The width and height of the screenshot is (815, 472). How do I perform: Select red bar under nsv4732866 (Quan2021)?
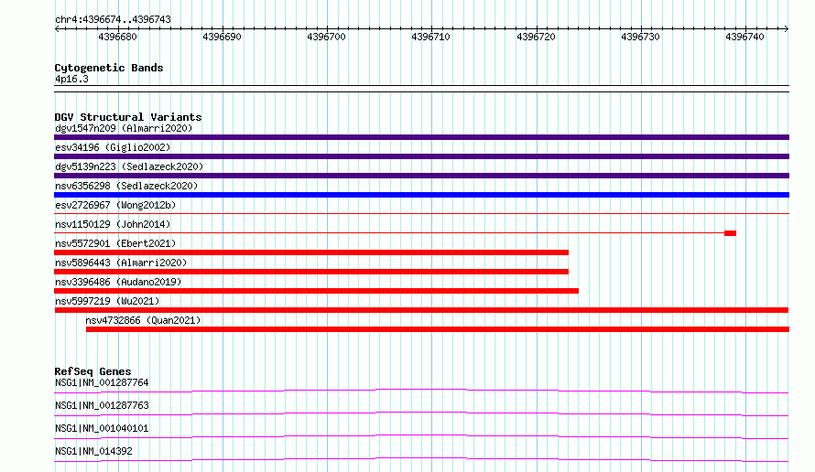pyautogui.click(x=438, y=329)
